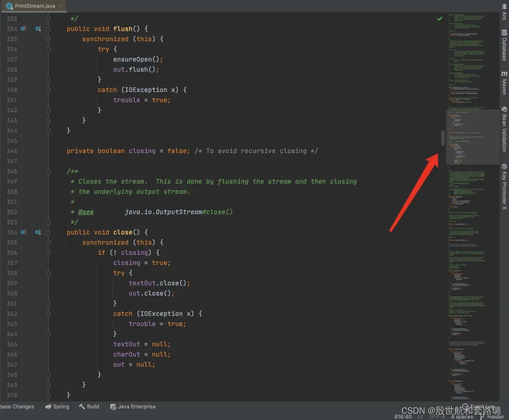Screen dimensions: 509x420
Task: Open the Ant tool window
Action: (x=504, y=11)
